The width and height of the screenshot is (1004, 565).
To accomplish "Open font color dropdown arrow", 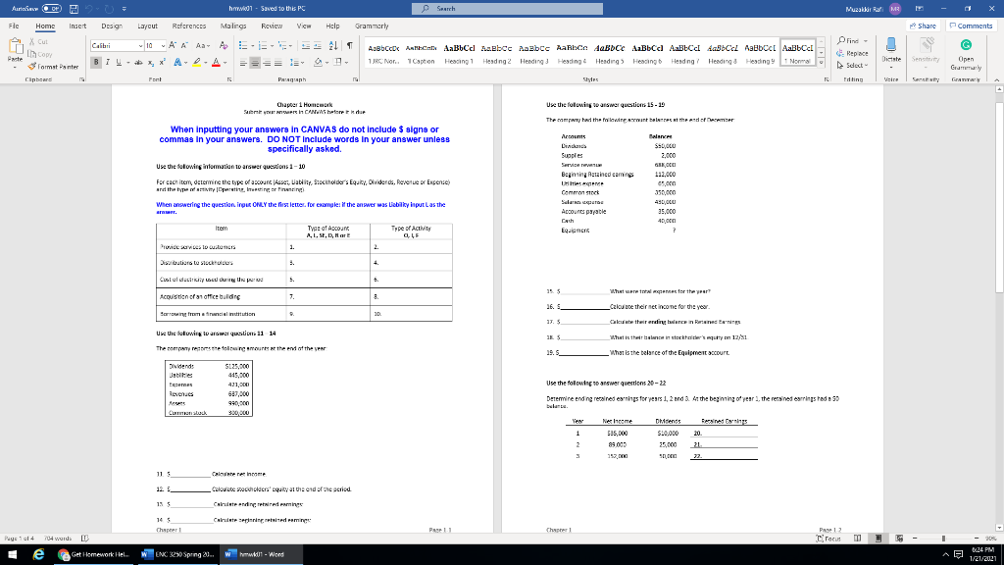I will point(225,62).
